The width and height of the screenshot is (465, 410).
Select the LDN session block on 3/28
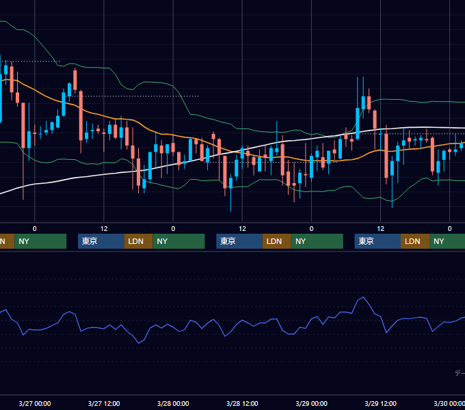(277, 241)
